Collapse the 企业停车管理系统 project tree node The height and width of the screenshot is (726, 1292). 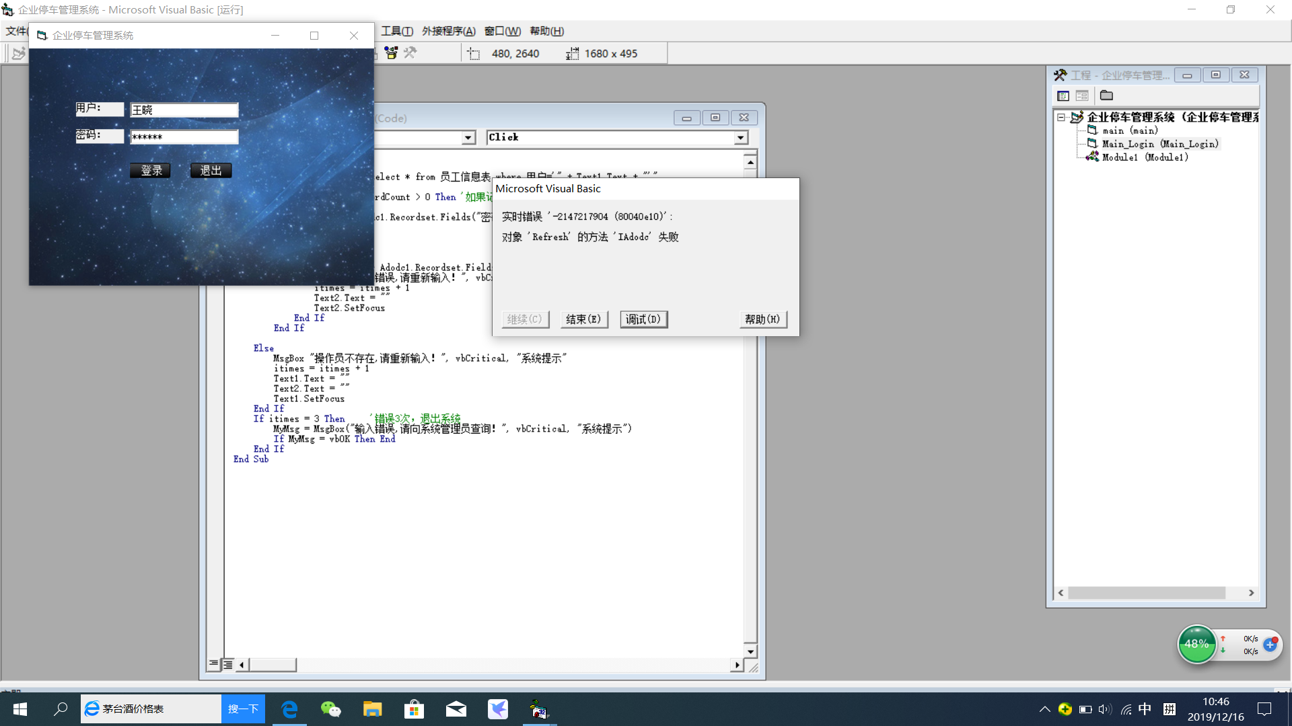click(1061, 117)
